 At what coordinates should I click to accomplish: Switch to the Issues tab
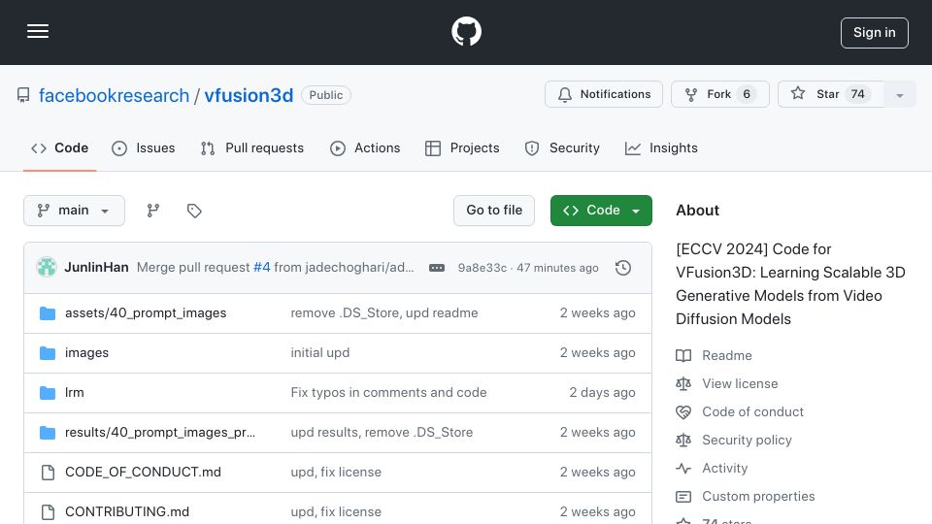pos(144,147)
